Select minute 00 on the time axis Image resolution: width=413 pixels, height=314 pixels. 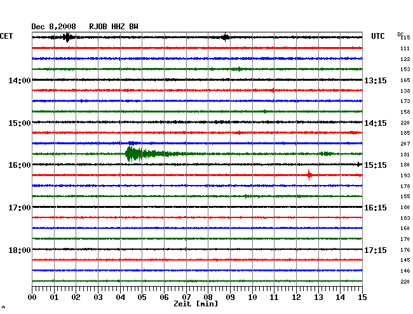point(32,297)
